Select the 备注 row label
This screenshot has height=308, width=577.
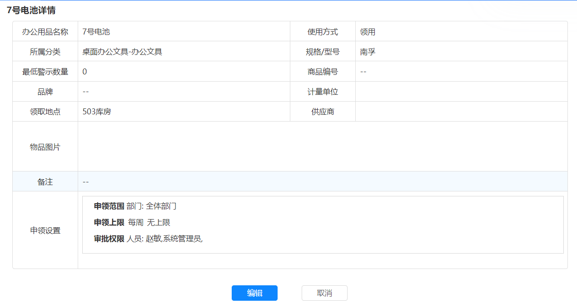(x=45, y=182)
